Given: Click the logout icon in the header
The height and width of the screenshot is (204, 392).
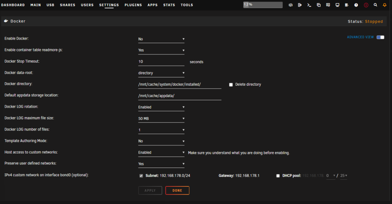Looking at the screenshot, I should coord(300,5).
